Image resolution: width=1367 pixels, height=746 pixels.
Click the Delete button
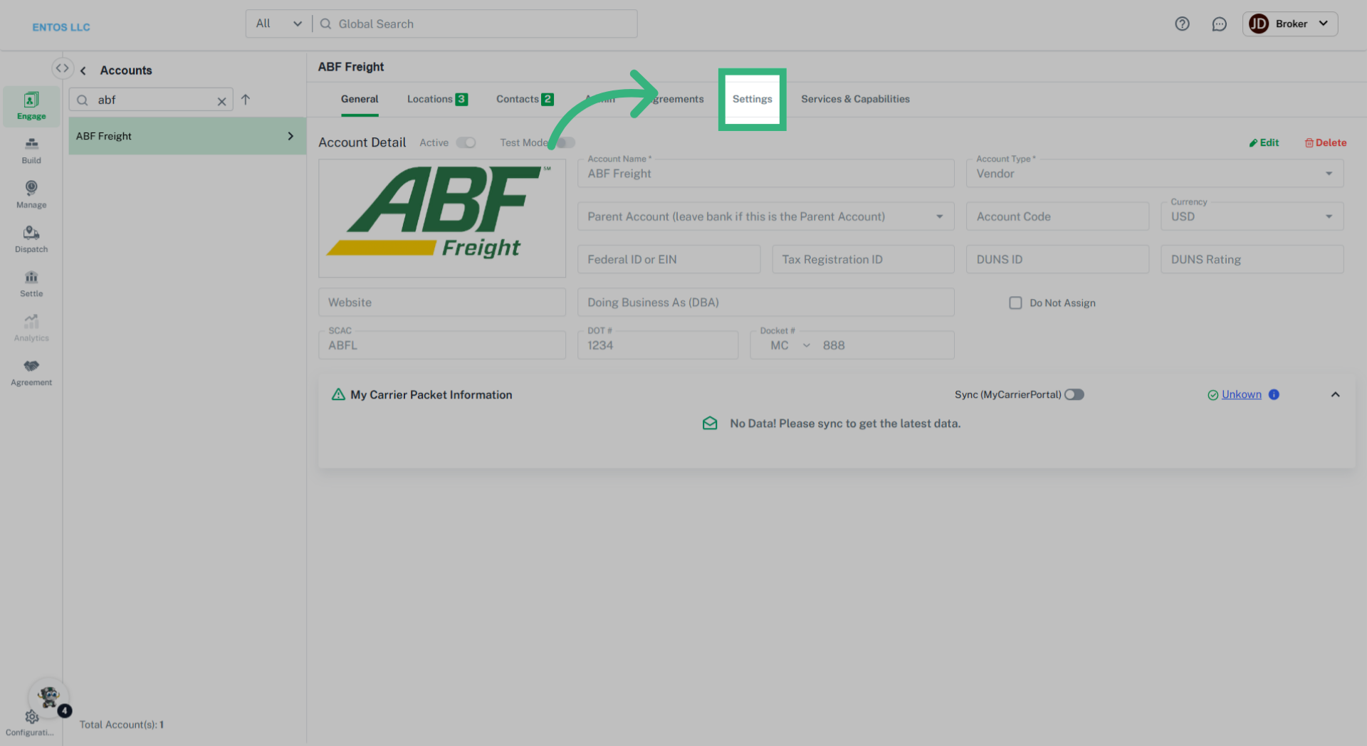pos(1325,142)
